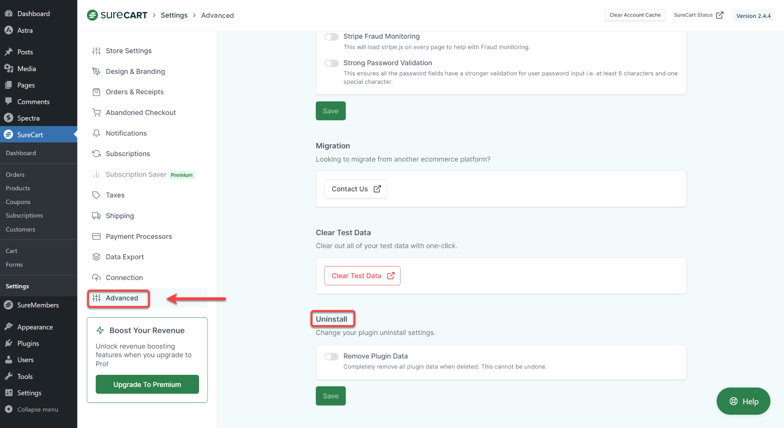Expand the Settings breadcrumb menu

pyautogui.click(x=174, y=15)
